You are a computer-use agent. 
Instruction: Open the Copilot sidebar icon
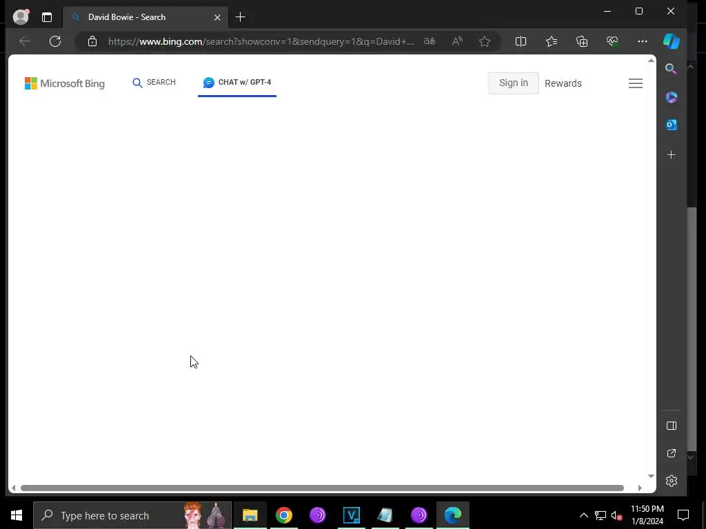(672, 41)
